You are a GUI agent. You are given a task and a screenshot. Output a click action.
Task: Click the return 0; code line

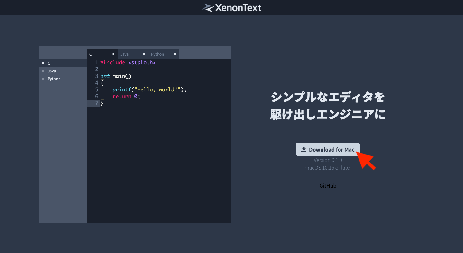126,96
